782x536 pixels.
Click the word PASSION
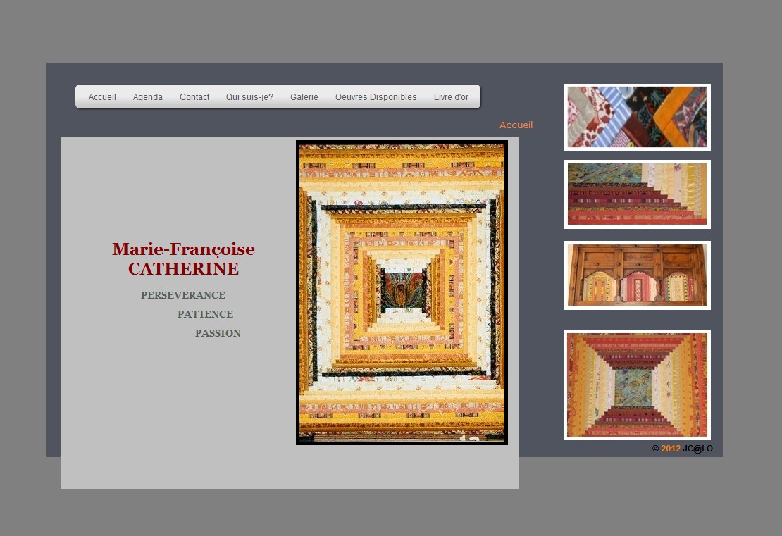coord(218,333)
